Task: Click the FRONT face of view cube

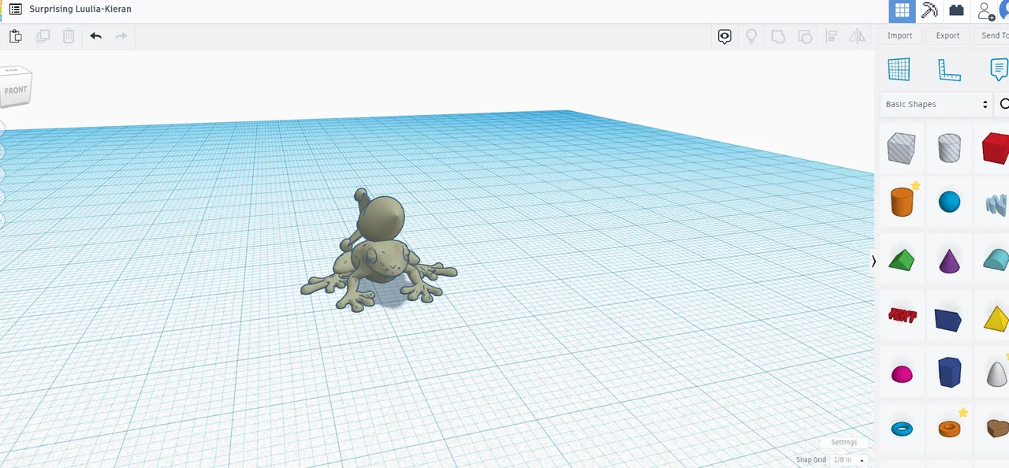Action: (x=16, y=91)
